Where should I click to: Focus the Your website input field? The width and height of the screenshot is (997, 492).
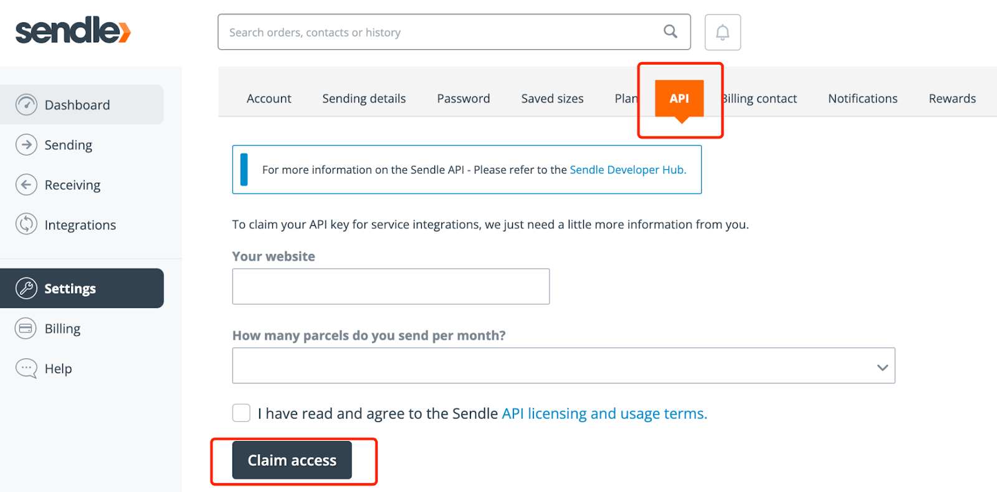pos(391,286)
